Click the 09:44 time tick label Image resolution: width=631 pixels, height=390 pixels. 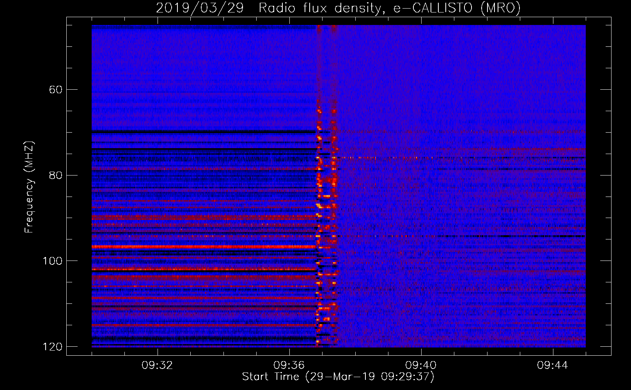click(553, 365)
